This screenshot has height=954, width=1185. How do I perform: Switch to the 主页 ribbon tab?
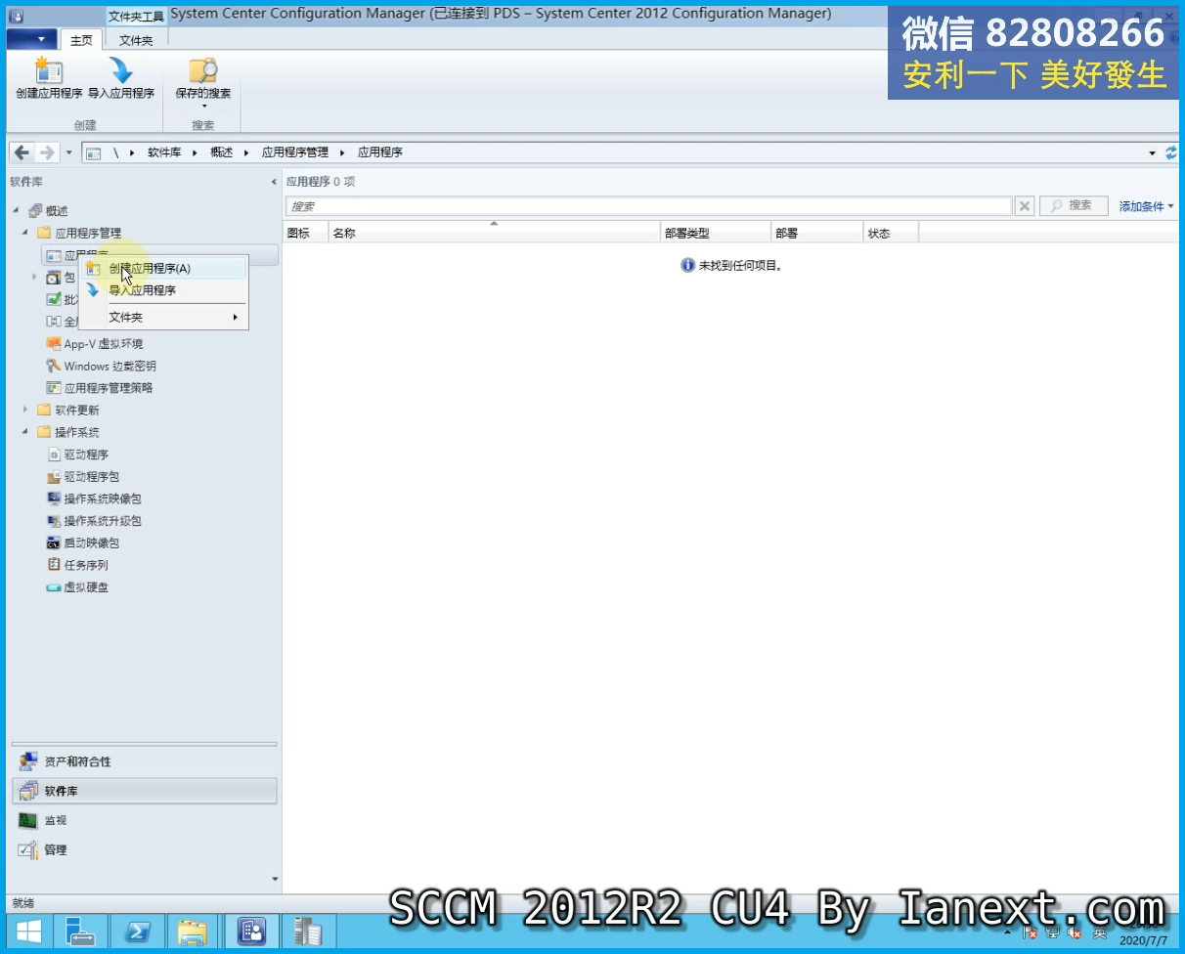pos(82,40)
